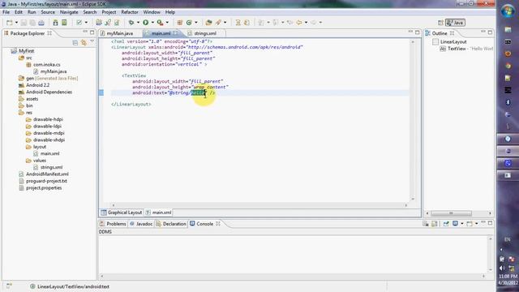This screenshot has width=519, height=292.
Task: Select proguard-project.txt file
Action: (47, 181)
